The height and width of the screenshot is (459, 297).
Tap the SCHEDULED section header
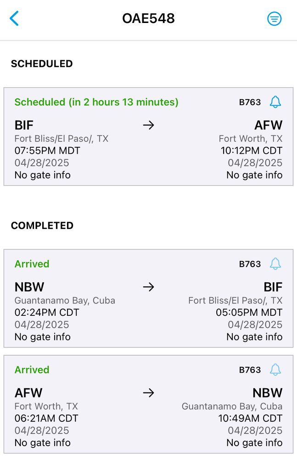(42, 64)
